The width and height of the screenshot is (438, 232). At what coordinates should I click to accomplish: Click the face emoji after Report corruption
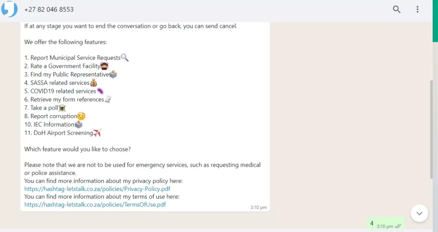click(x=81, y=116)
